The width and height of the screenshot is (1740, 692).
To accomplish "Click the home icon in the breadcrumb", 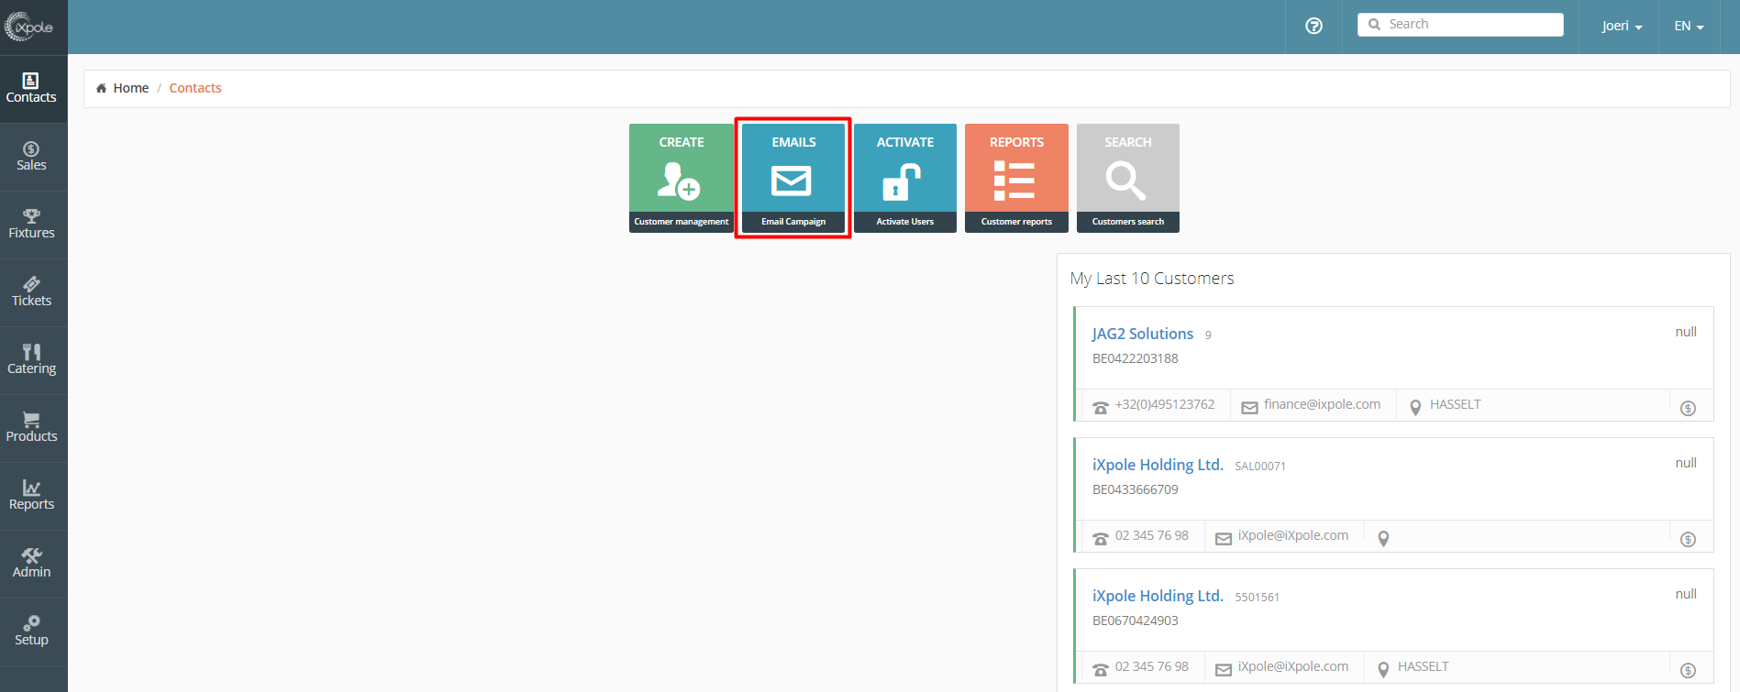I will click(x=101, y=88).
